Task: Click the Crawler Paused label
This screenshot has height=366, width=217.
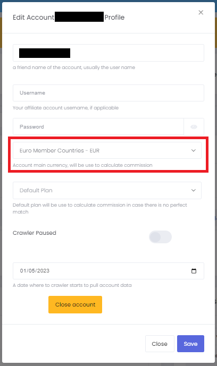Action: 35,233
